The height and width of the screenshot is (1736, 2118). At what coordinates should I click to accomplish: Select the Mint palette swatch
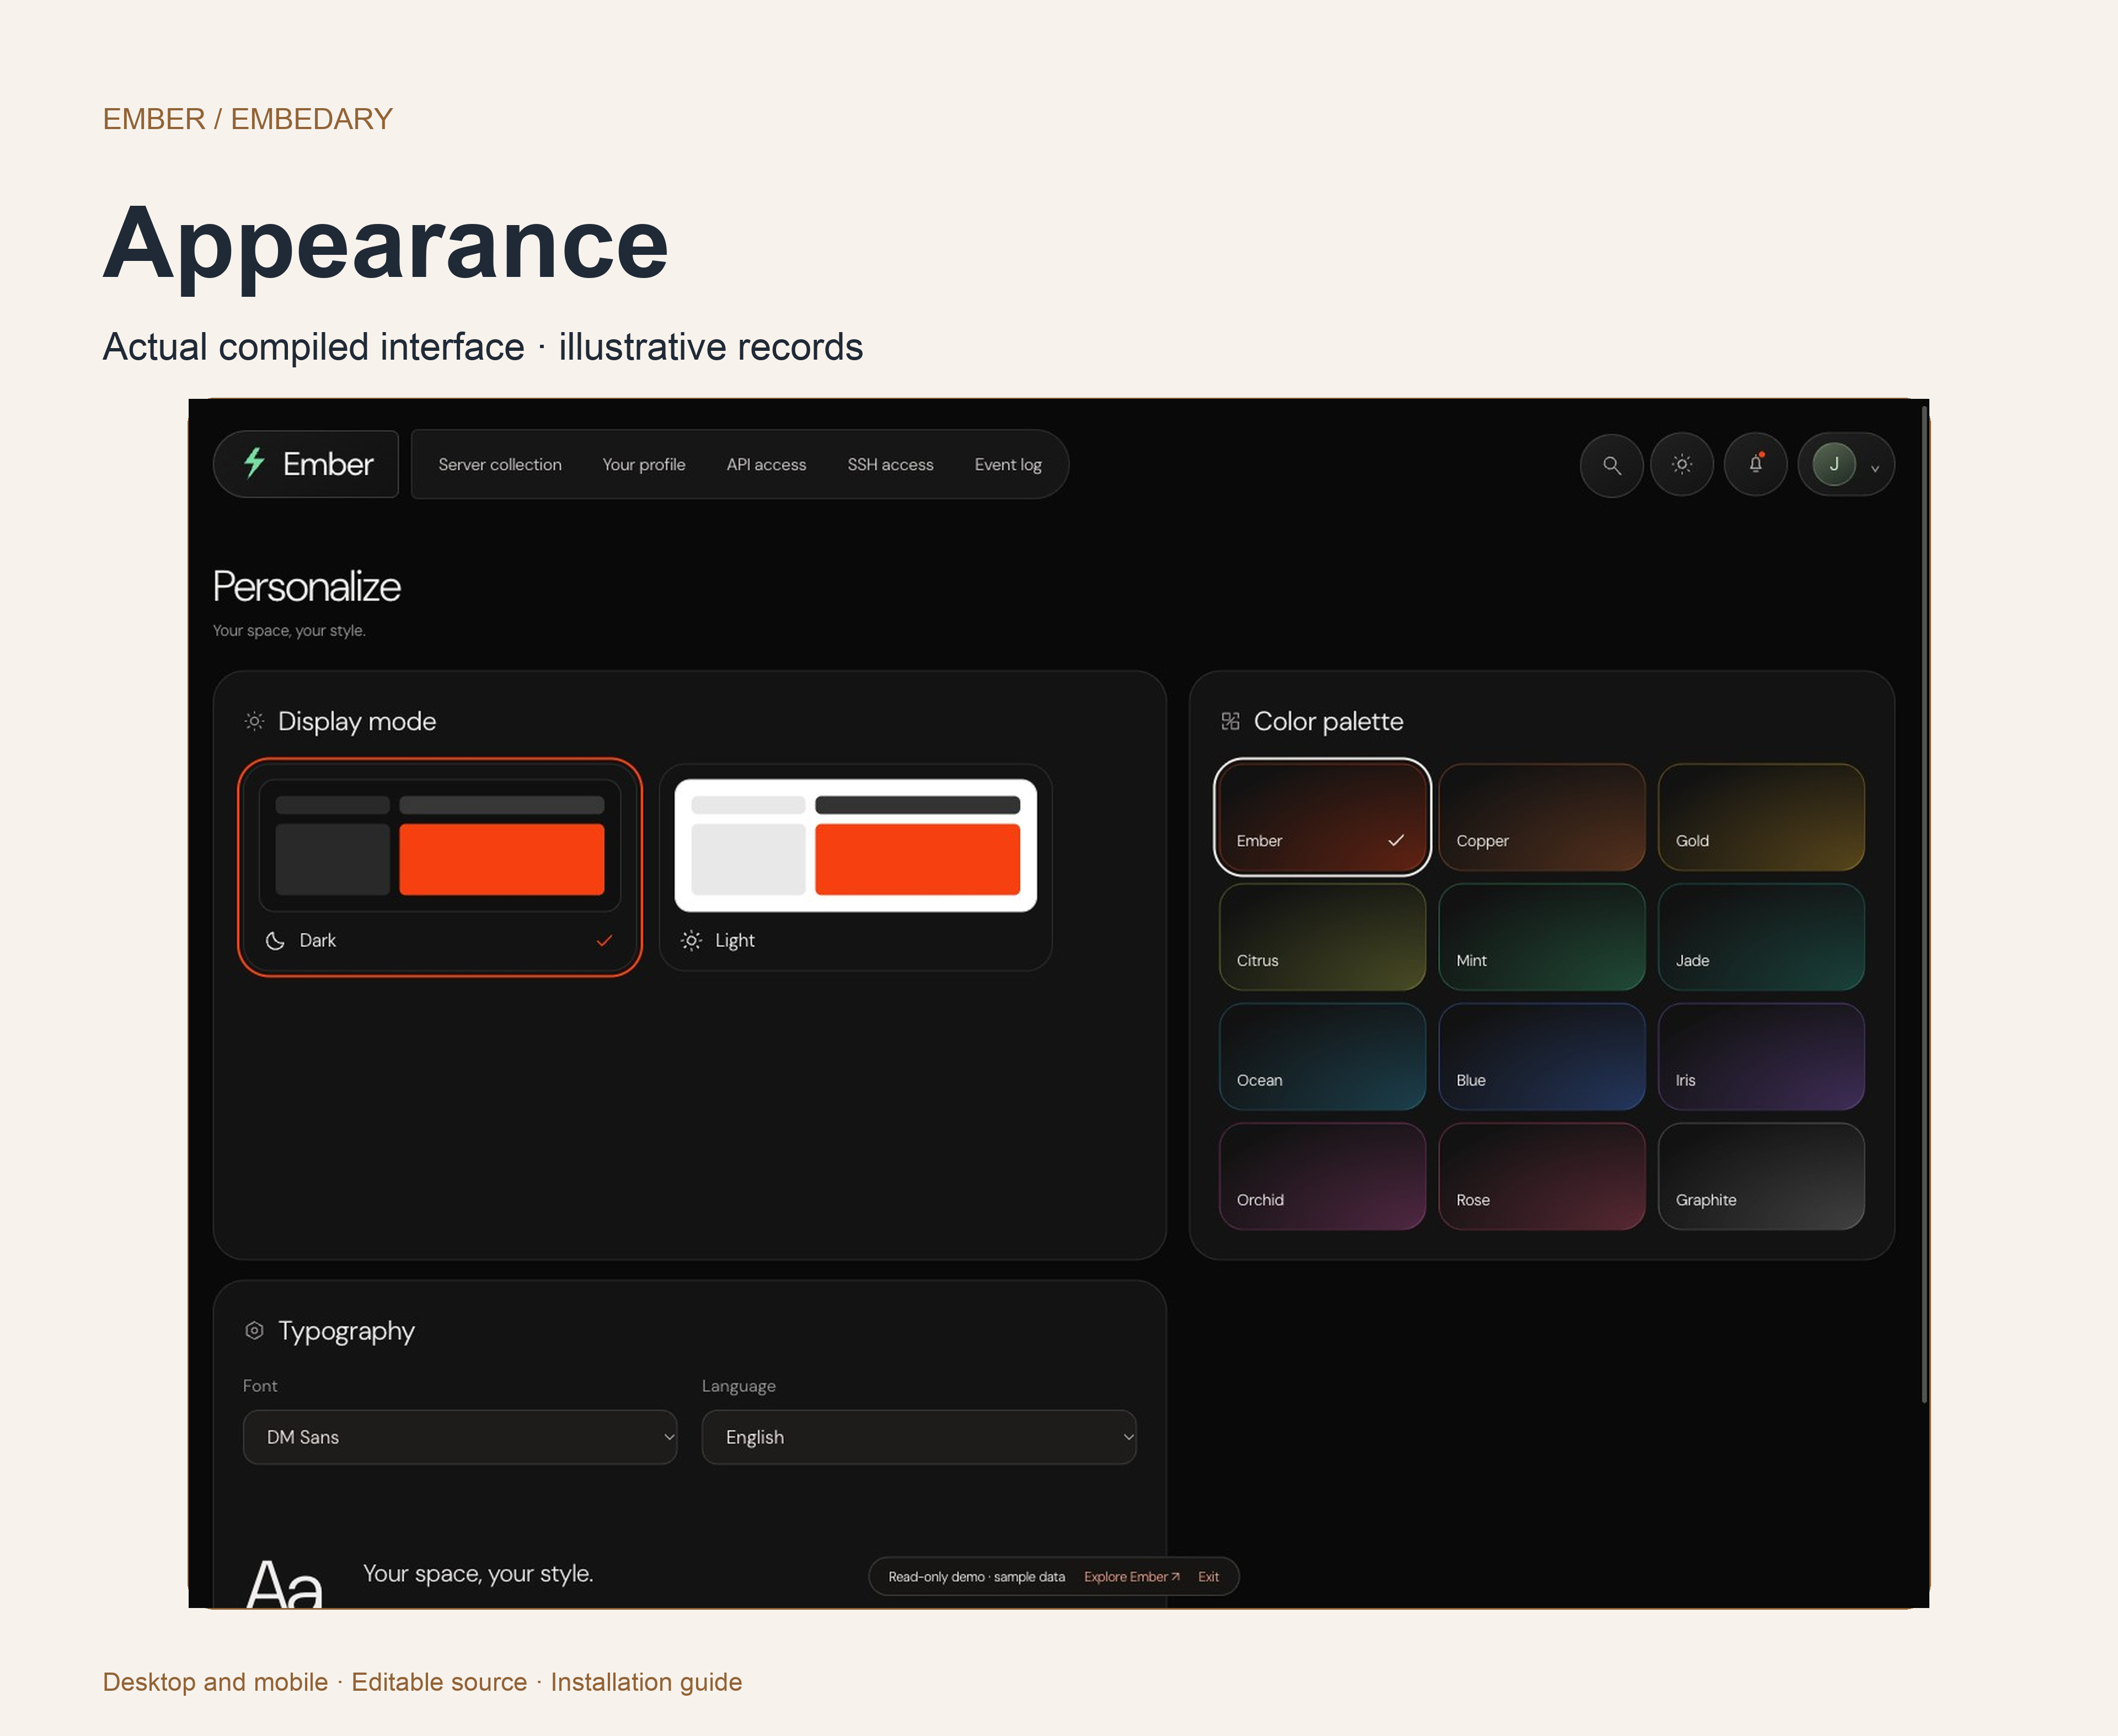pyautogui.click(x=1542, y=937)
